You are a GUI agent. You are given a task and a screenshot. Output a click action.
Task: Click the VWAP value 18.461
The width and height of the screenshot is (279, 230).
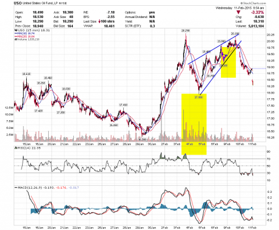click(109, 26)
